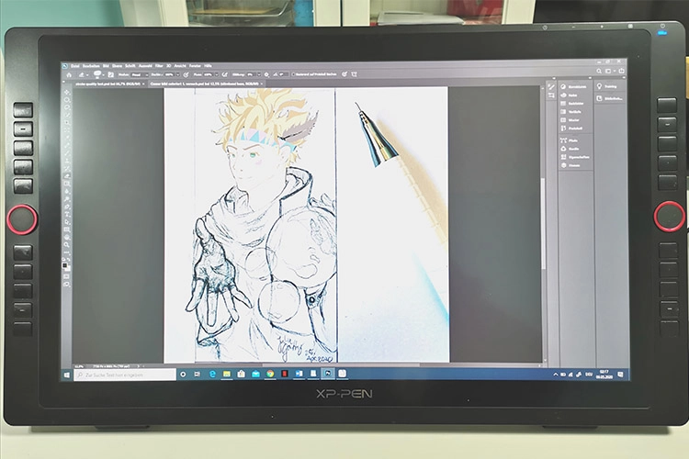Open the Brush Settings sliders panel icon

(x=551, y=95)
